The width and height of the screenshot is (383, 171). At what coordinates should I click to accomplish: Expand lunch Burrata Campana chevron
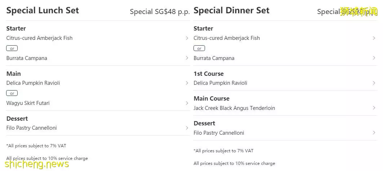pyautogui.click(x=187, y=58)
